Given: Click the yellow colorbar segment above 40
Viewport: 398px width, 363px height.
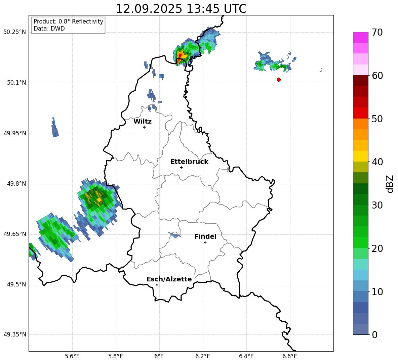Looking at the screenshot, I should pyautogui.click(x=361, y=156).
